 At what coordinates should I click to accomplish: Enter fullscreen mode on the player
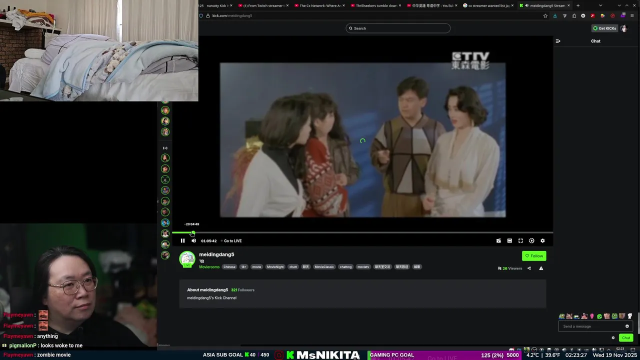tap(520, 240)
